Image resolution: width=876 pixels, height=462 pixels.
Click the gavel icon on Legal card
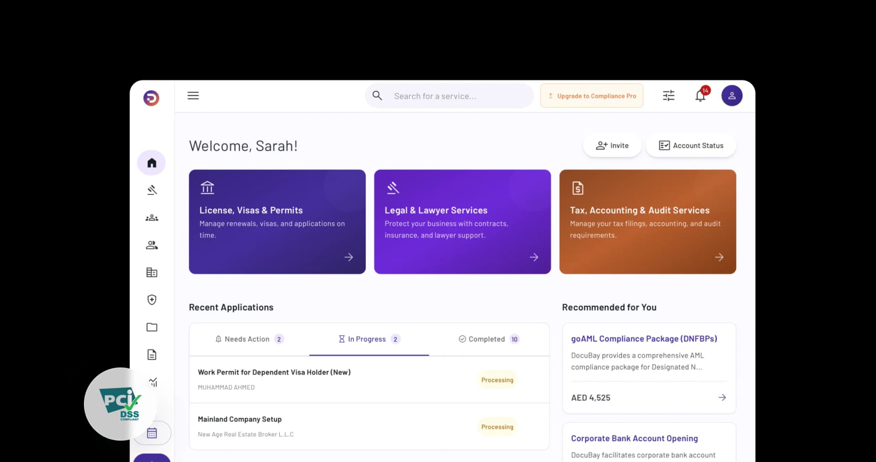pyautogui.click(x=393, y=188)
